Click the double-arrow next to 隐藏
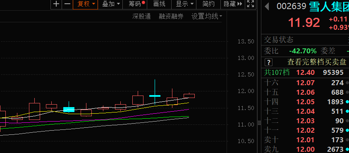This screenshot has width=349, height=153. [x=240, y=4]
